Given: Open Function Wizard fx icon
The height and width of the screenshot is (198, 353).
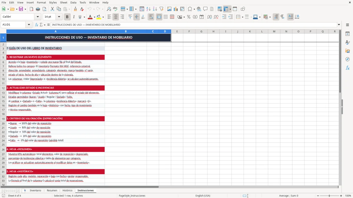Looking at the screenshot, I should click(x=37, y=25).
